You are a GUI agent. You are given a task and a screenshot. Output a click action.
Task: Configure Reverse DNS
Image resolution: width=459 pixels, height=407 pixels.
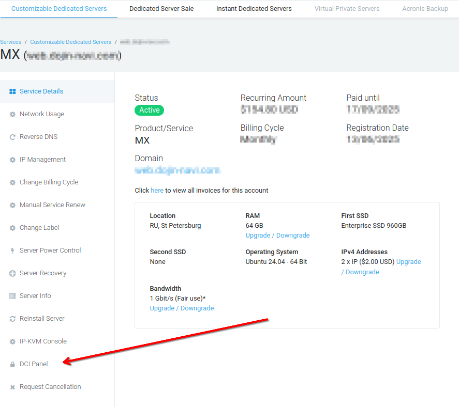click(38, 136)
